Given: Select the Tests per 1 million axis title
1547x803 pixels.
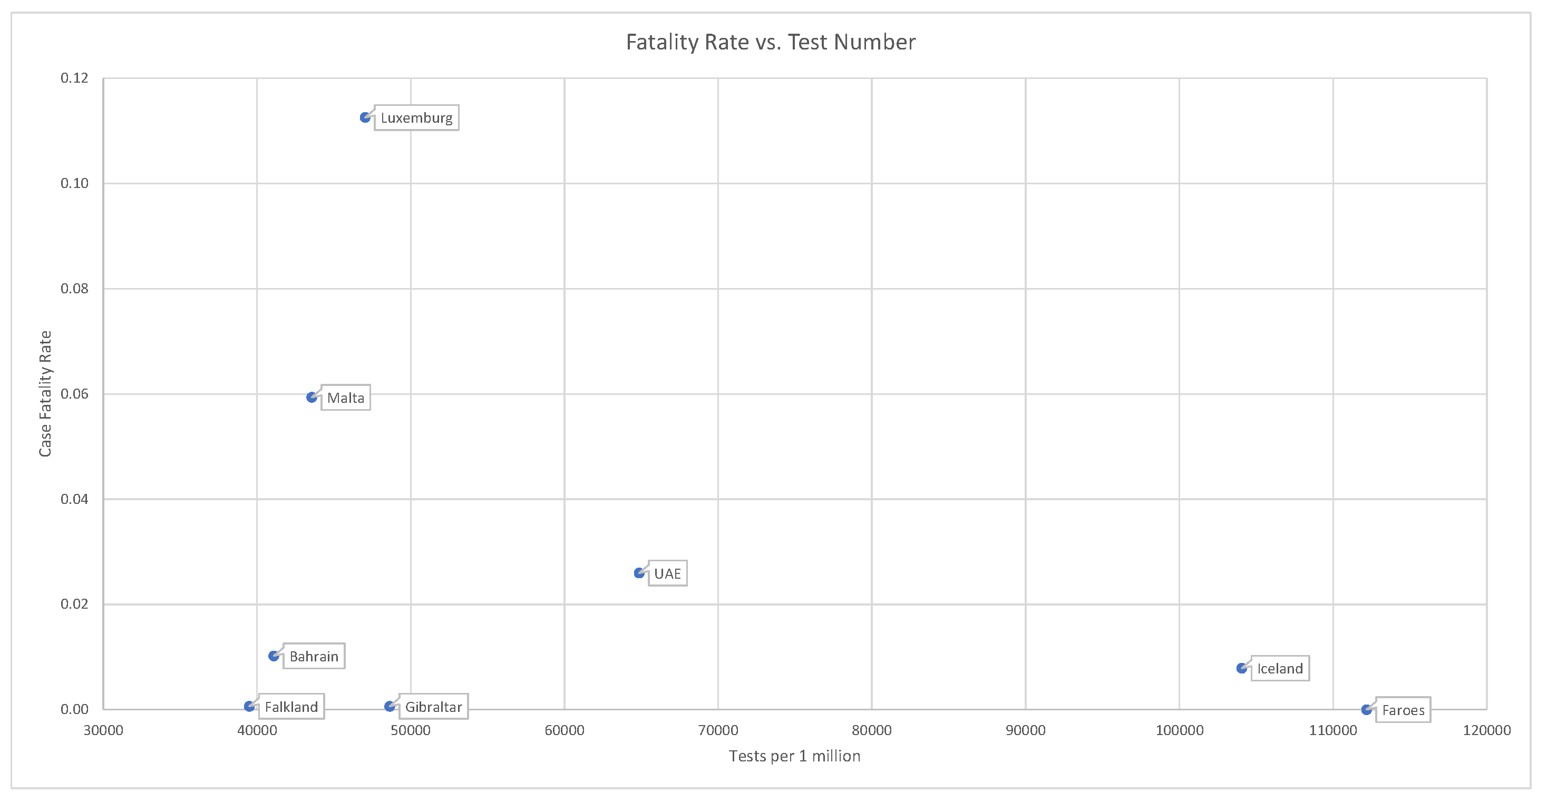Looking at the screenshot, I should pos(794,756).
